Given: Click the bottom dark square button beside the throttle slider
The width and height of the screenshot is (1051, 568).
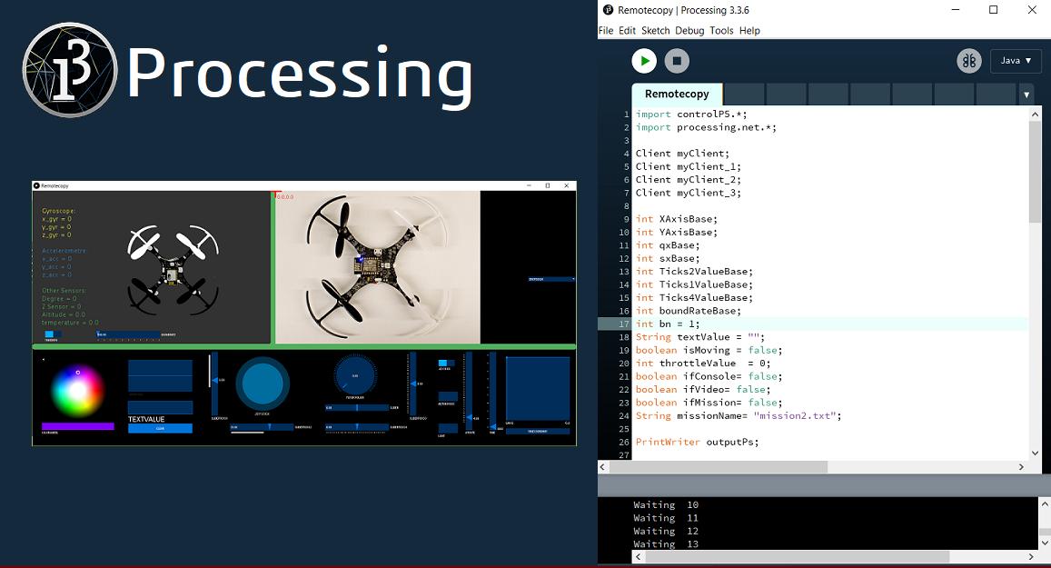Looking at the screenshot, I should (x=448, y=428).
